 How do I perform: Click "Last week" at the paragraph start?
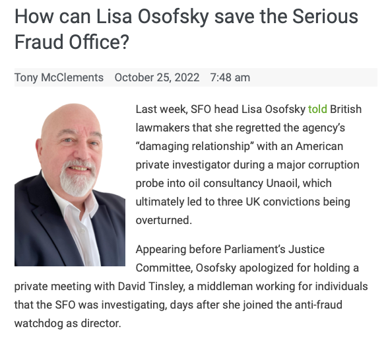pyautogui.click(x=160, y=109)
